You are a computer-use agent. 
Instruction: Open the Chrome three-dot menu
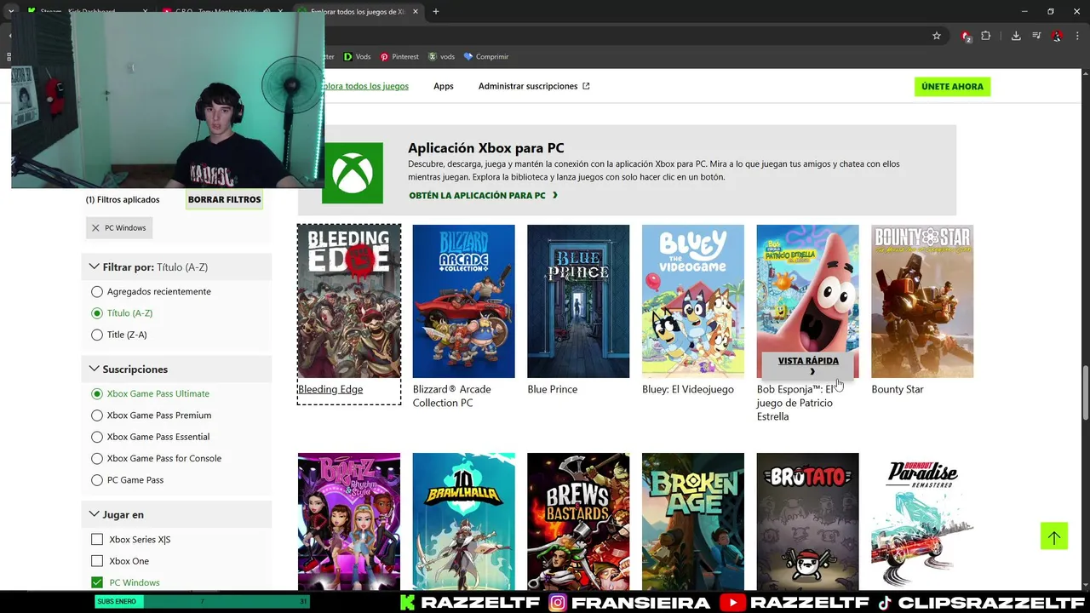[x=1076, y=36]
